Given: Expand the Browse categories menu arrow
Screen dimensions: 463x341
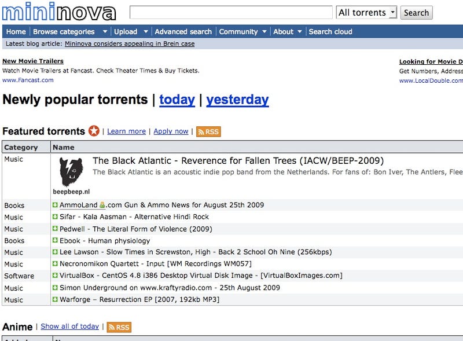Looking at the screenshot, I should click(x=105, y=31).
